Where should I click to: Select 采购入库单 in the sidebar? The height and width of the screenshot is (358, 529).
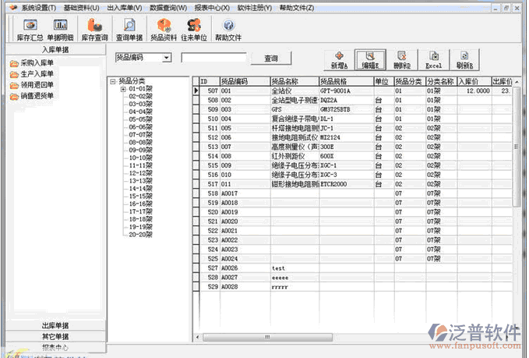coord(37,63)
